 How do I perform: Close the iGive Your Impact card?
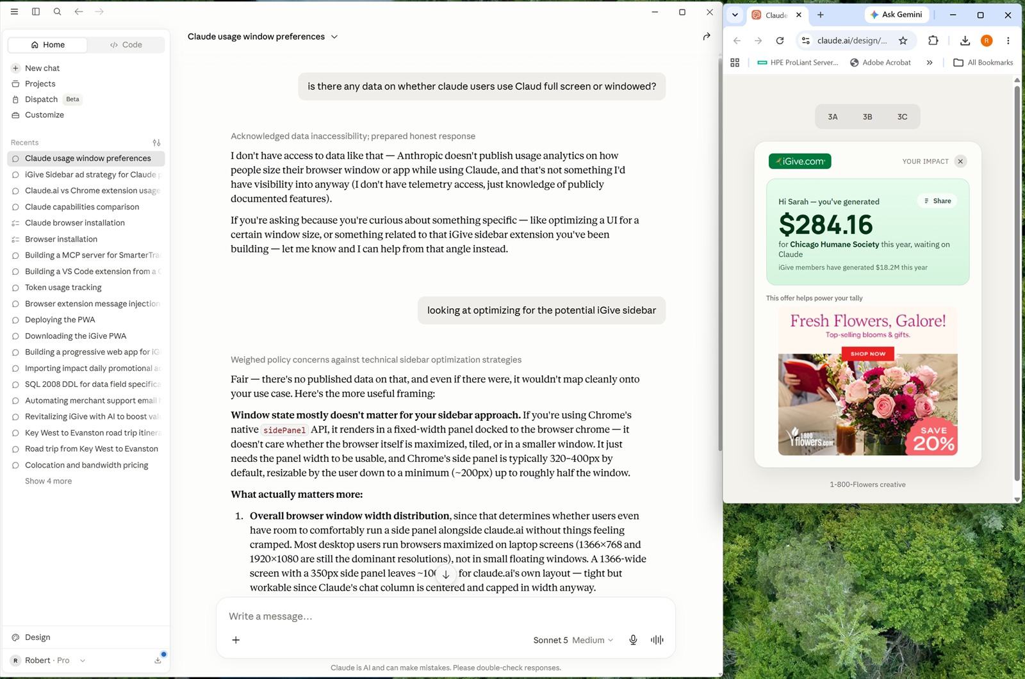[960, 161]
